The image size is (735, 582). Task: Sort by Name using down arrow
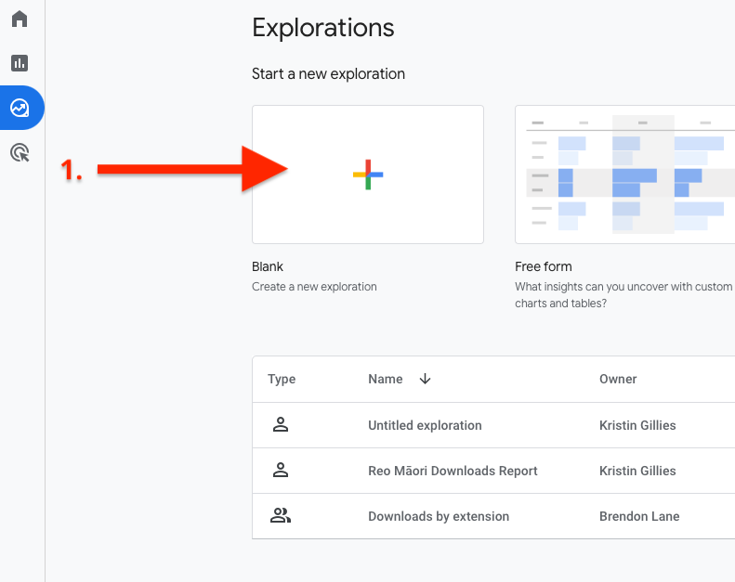click(x=426, y=379)
